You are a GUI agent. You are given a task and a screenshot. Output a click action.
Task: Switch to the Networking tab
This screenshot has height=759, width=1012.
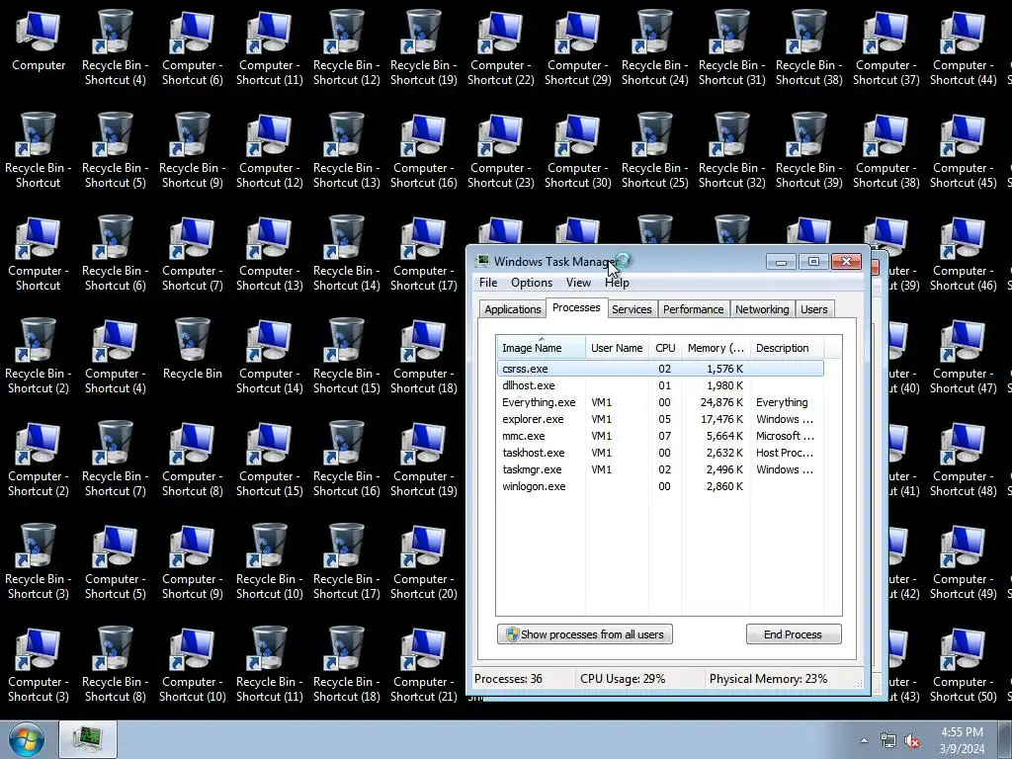click(762, 309)
